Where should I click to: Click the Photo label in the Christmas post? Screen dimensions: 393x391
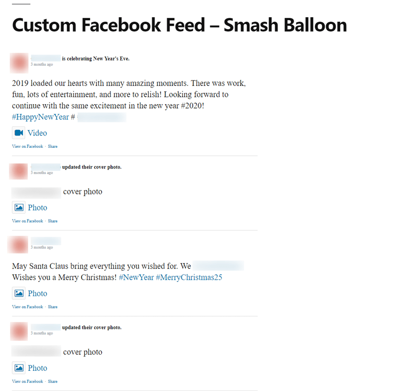(38, 293)
